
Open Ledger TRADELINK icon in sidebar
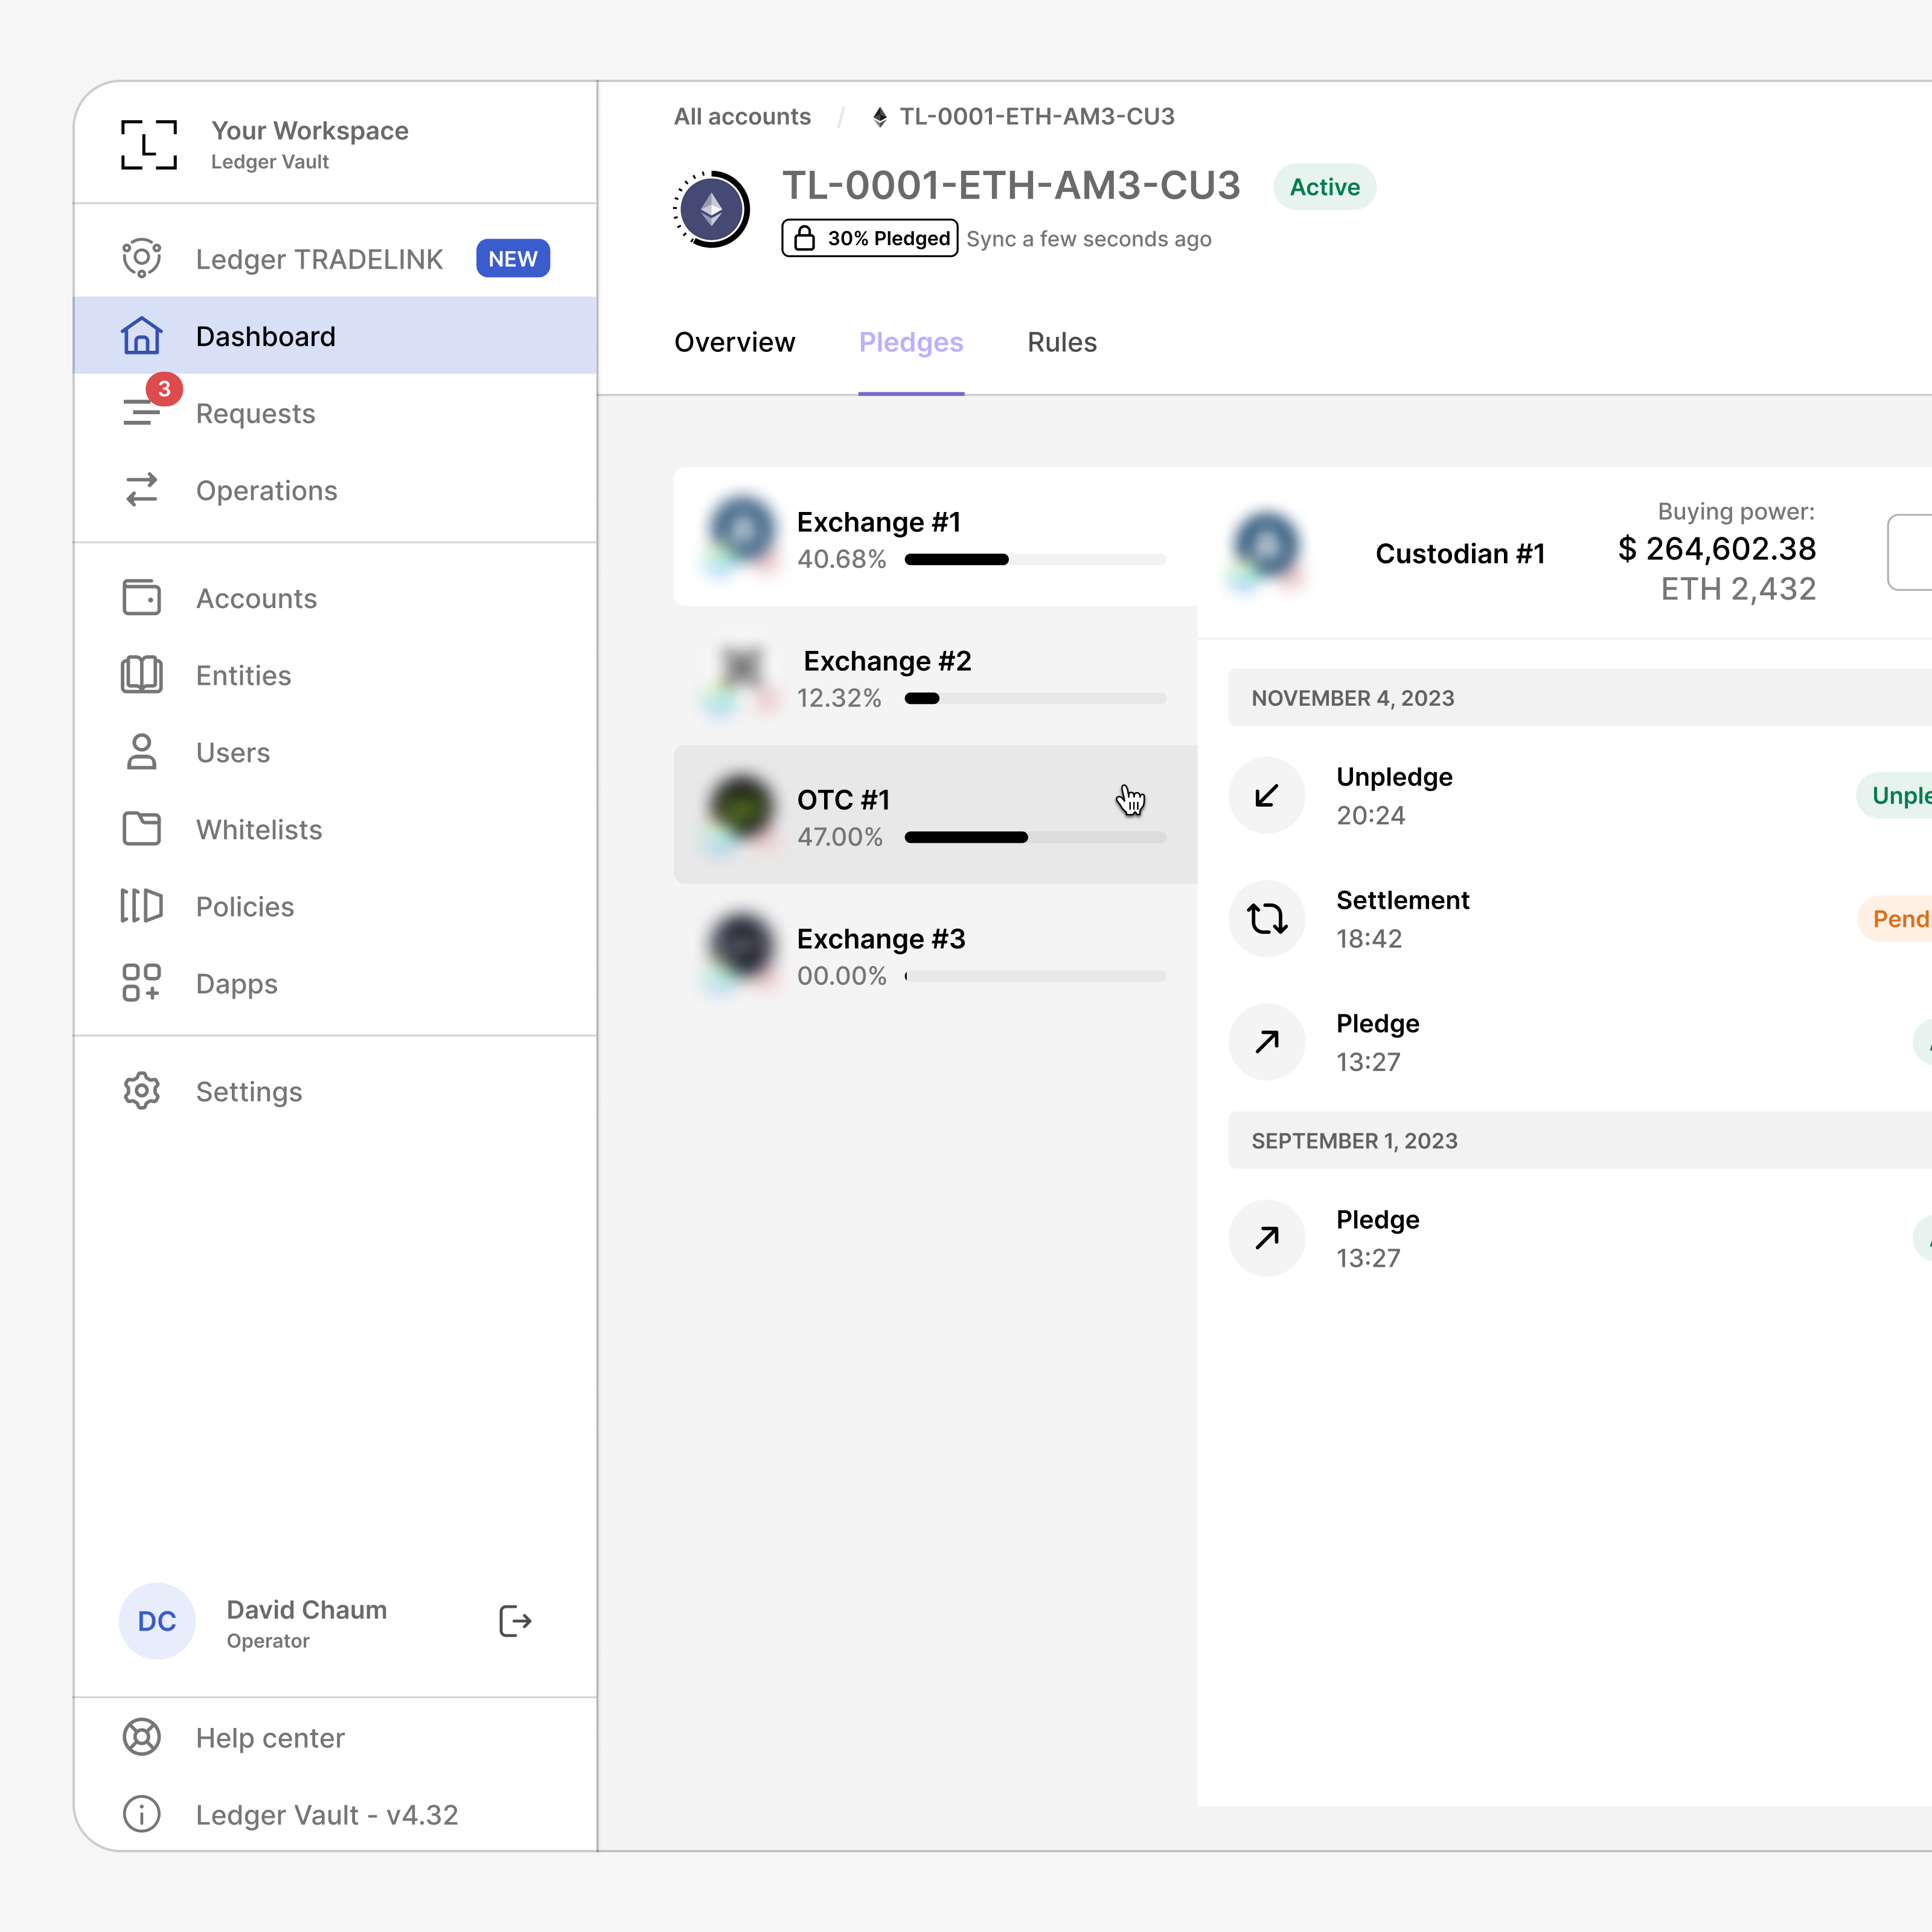[141, 259]
